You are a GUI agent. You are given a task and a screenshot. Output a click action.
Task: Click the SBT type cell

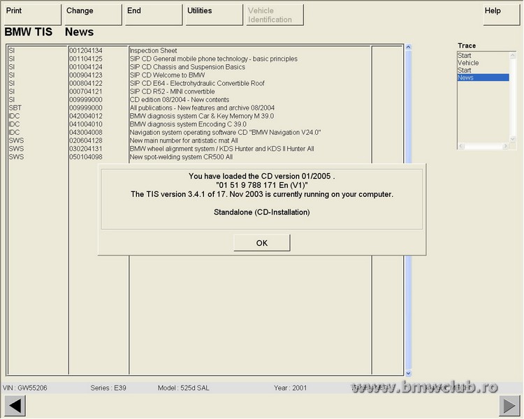pyautogui.click(x=15, y=108)
